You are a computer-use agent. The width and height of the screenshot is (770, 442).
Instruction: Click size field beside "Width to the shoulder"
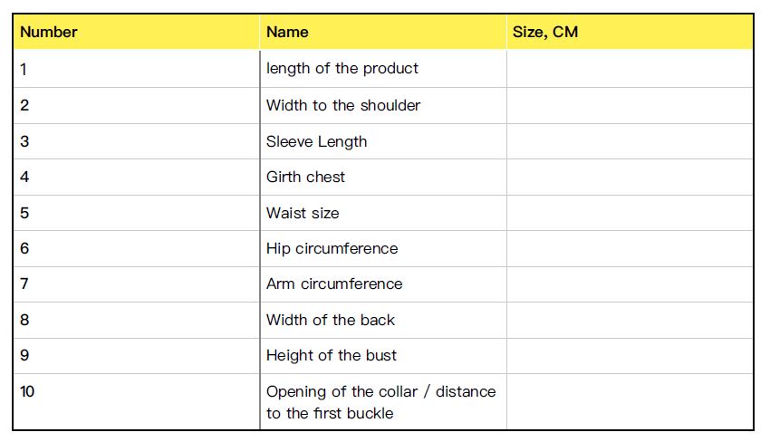click(x=629, y=105)
